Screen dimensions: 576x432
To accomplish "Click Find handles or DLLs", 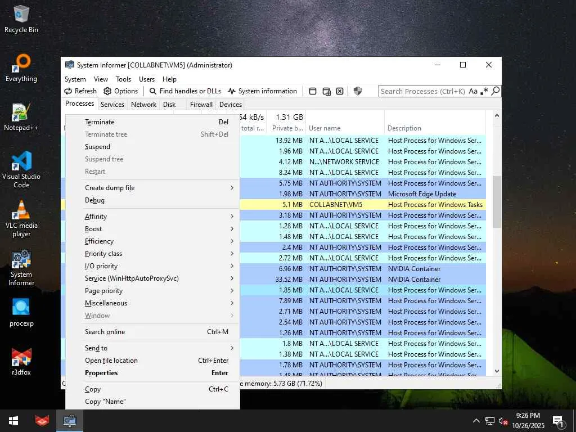I will click(x=186, y=91).
